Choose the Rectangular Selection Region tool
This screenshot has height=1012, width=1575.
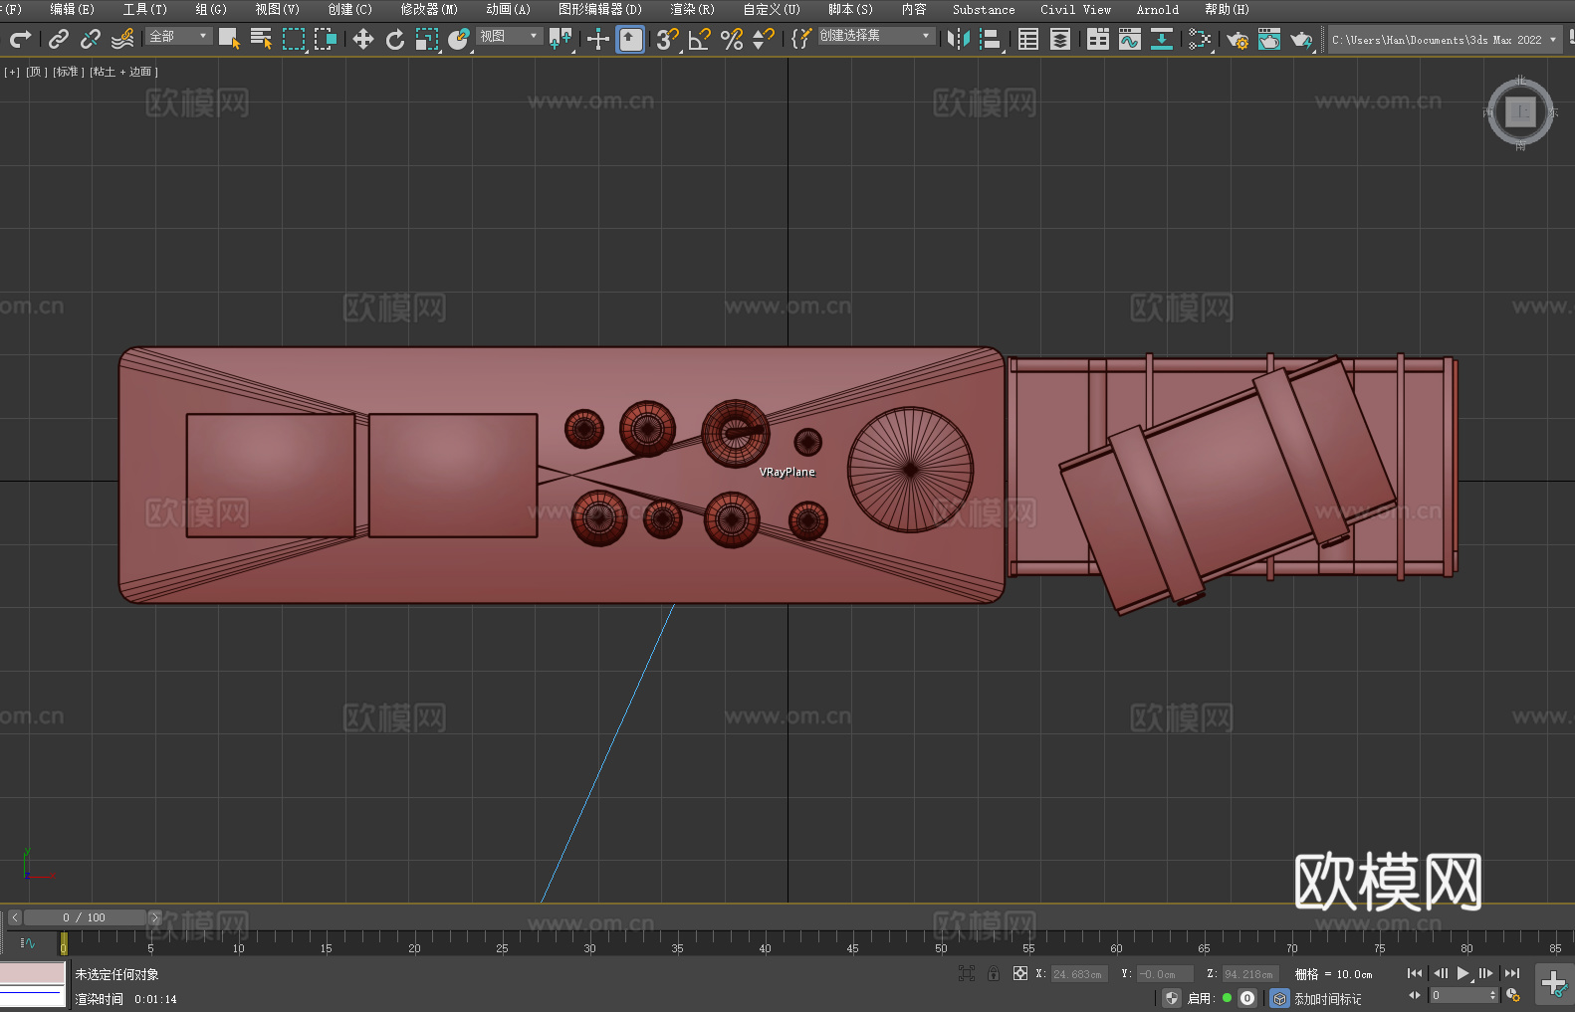click(293, 39)
